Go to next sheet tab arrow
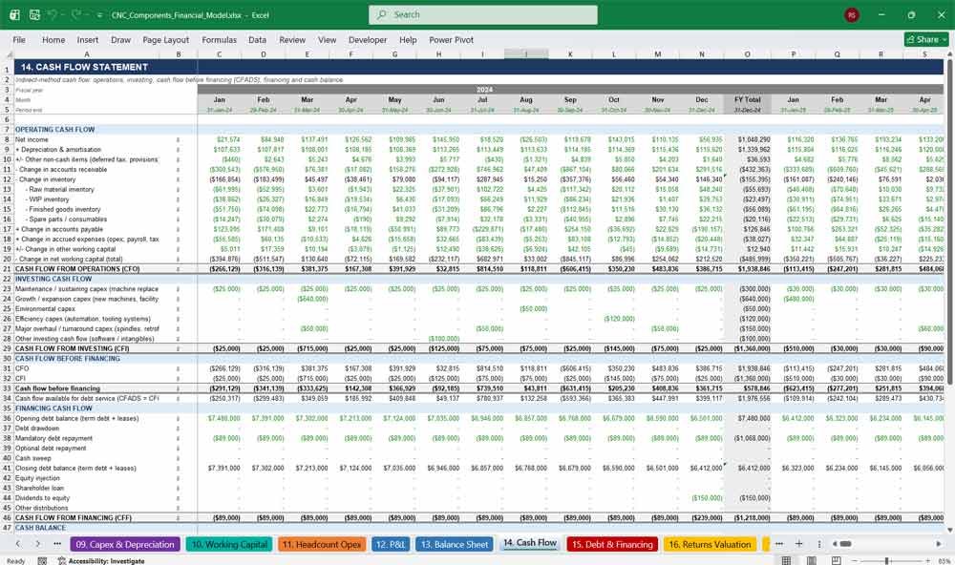Screen dimensions: 955x565 (x=38, y=544)
